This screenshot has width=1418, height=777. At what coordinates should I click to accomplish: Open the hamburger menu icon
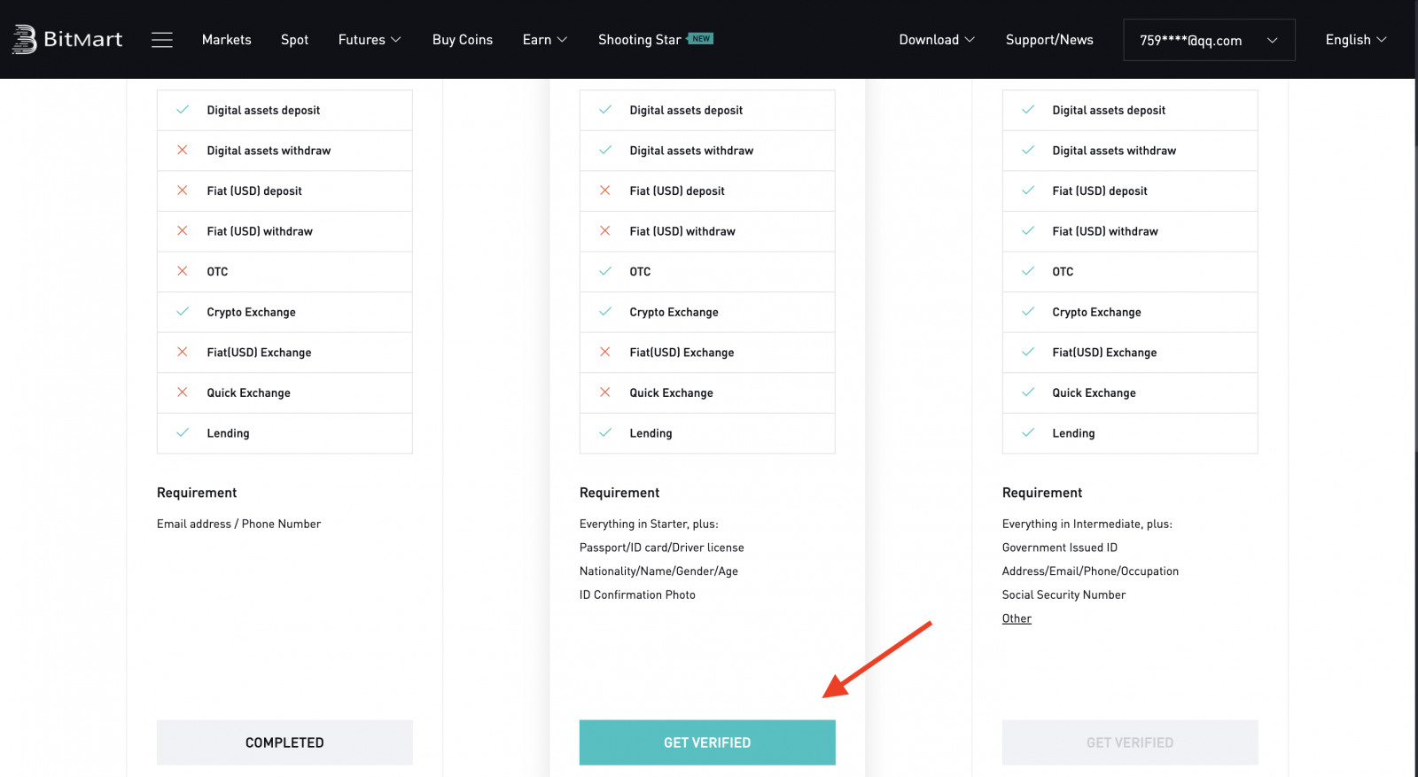[x=162, y=40]
